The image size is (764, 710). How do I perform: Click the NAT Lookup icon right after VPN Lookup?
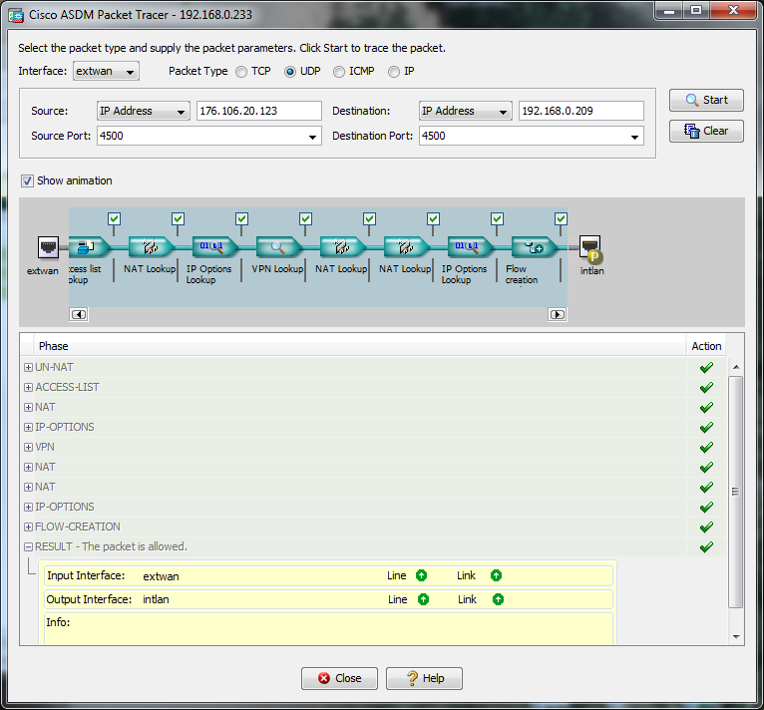pos(342,247)
